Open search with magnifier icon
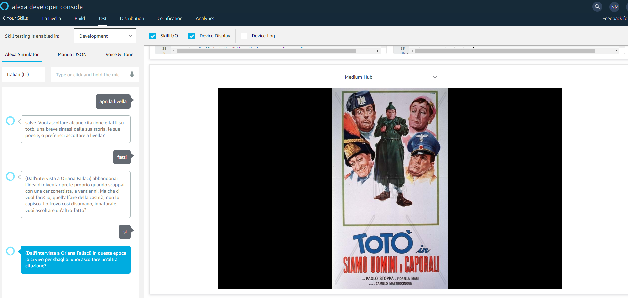This screenshot has height=298, width=628. 597,7
